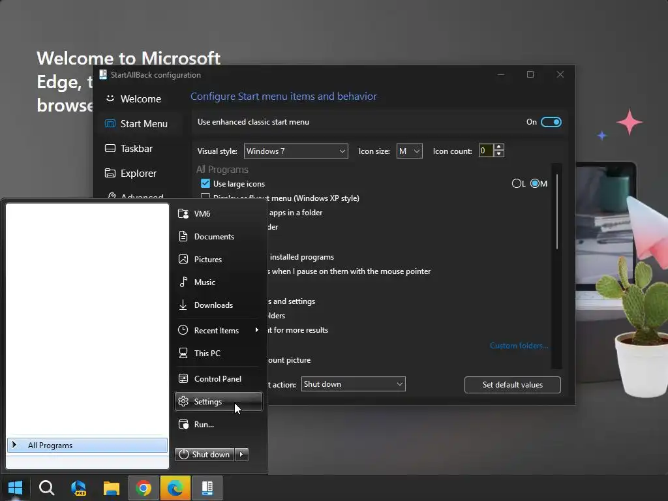This screenshot has height=501, width=668.
Task: Click the Music note icon
Action: point(183,282)
